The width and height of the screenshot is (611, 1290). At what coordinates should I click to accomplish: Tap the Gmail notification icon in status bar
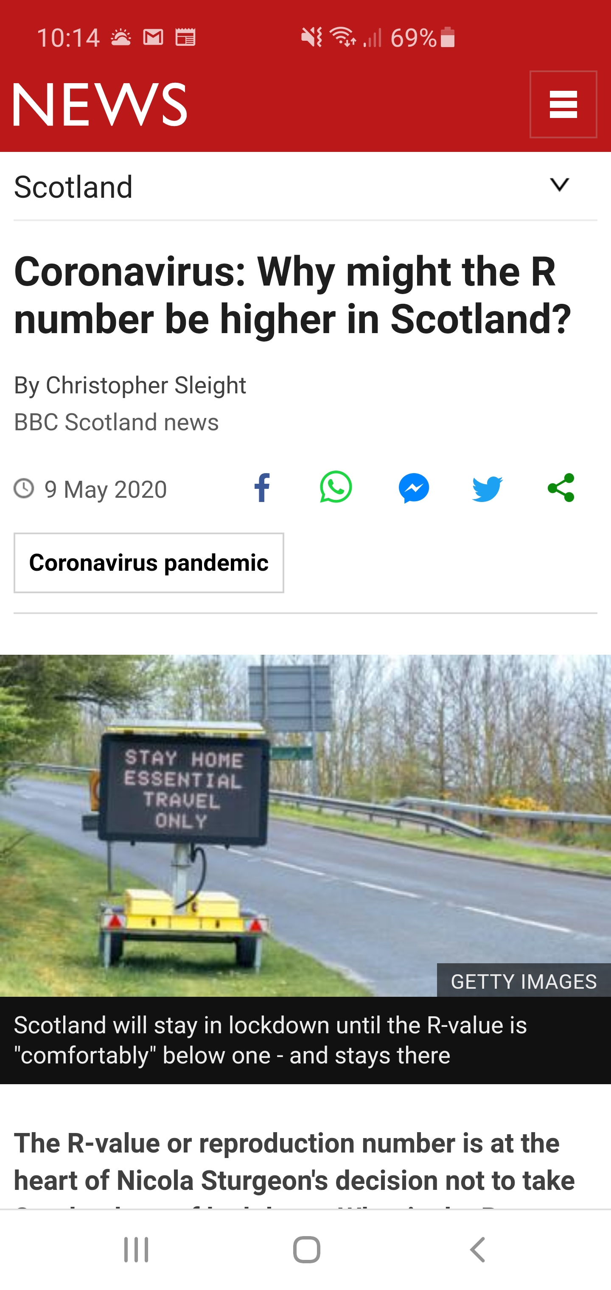[153, 37]
